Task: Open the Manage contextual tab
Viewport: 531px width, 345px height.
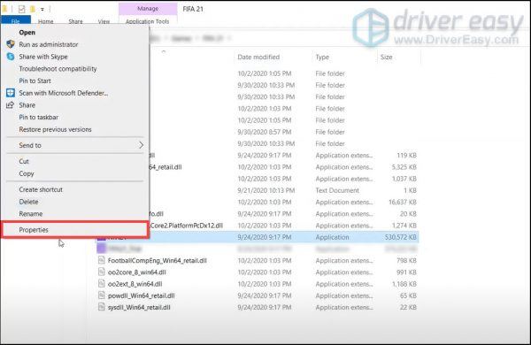Action: (148, 9)
